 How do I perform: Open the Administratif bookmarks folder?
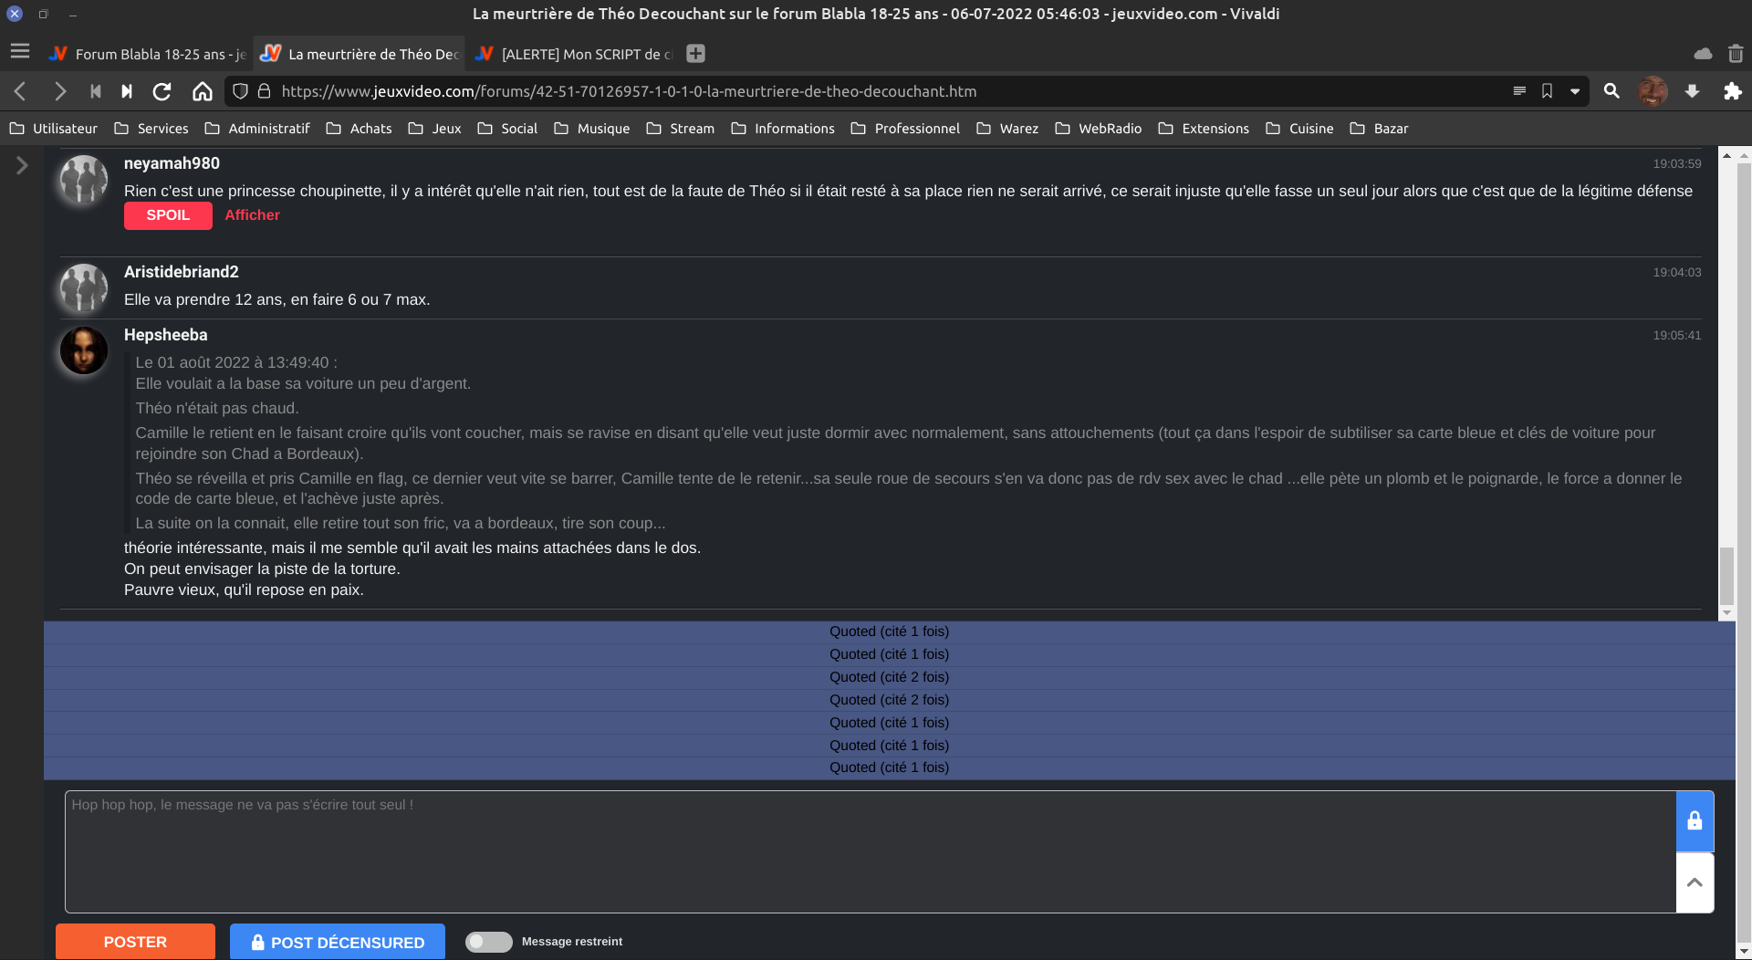click(x=258, y=129)
